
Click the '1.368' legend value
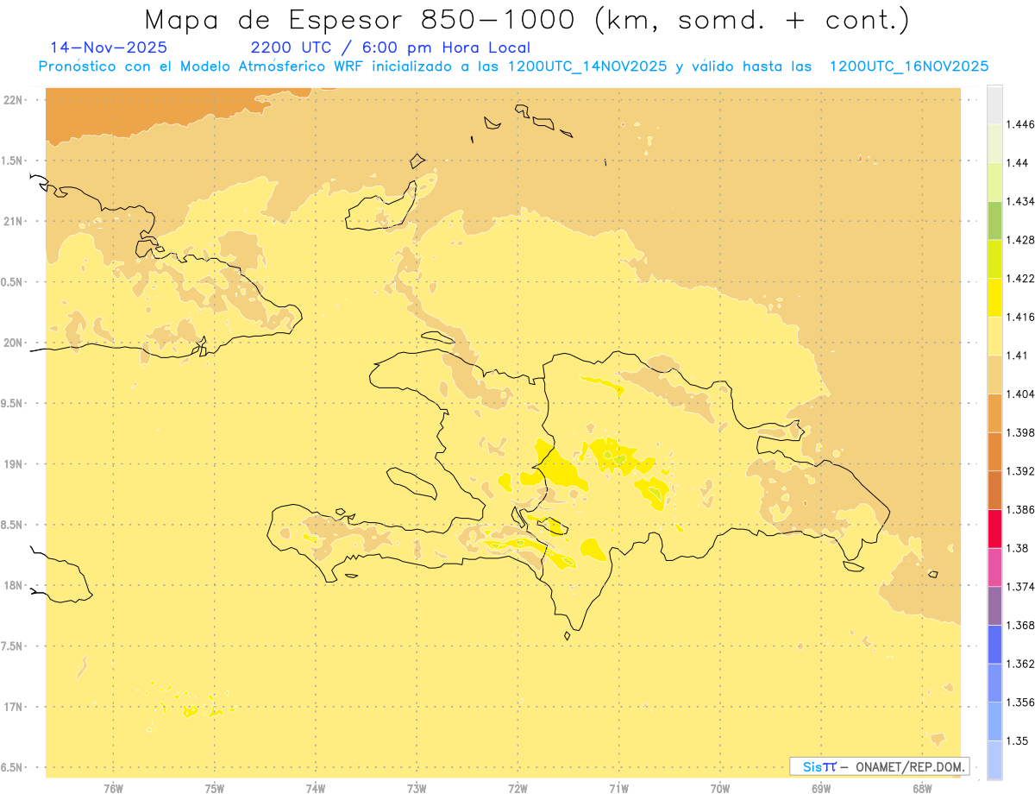(1021, 625)
